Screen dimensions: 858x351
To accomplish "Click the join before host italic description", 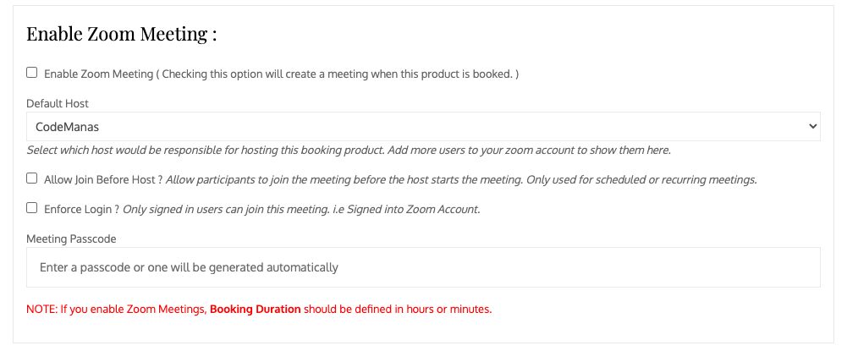I will (461, 179).
